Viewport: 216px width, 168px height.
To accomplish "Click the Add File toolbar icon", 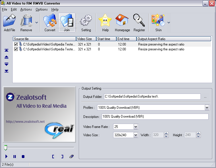I will 9,23.
